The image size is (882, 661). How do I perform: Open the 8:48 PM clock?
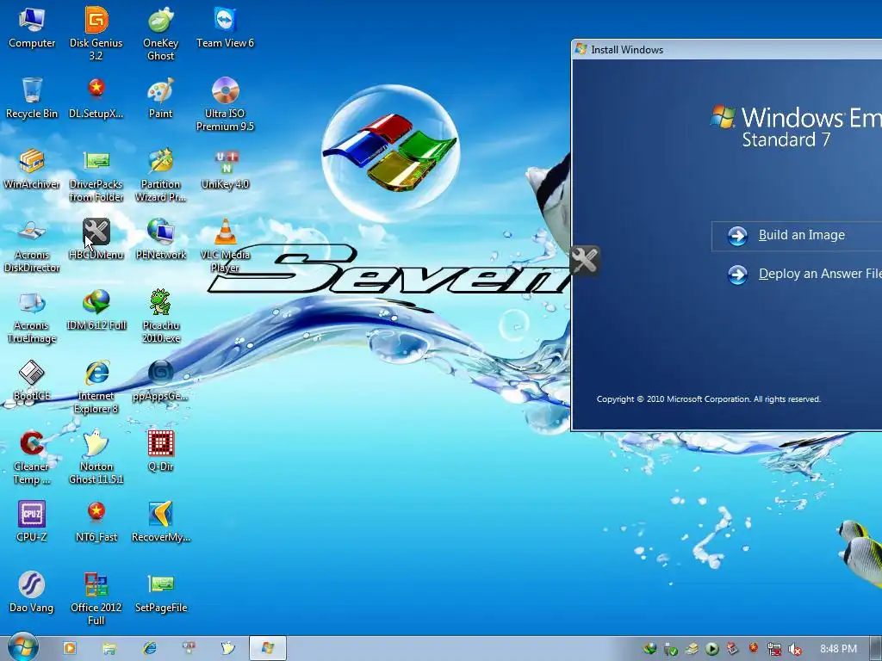tap(838, 649)
